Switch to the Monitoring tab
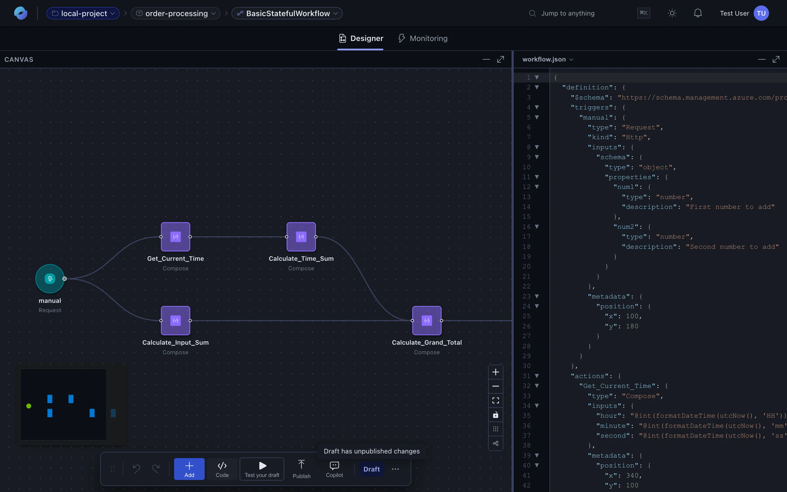 (423, 38)
